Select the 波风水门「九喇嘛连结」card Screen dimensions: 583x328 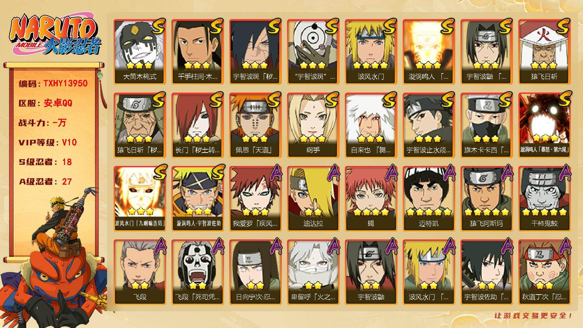140,198
